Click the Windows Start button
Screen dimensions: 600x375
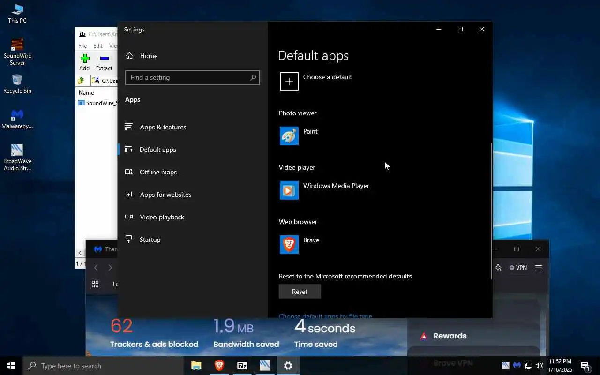[11, 366]
